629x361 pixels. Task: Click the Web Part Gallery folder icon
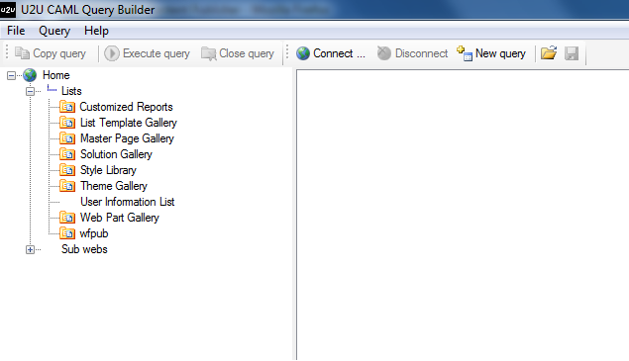67,218
